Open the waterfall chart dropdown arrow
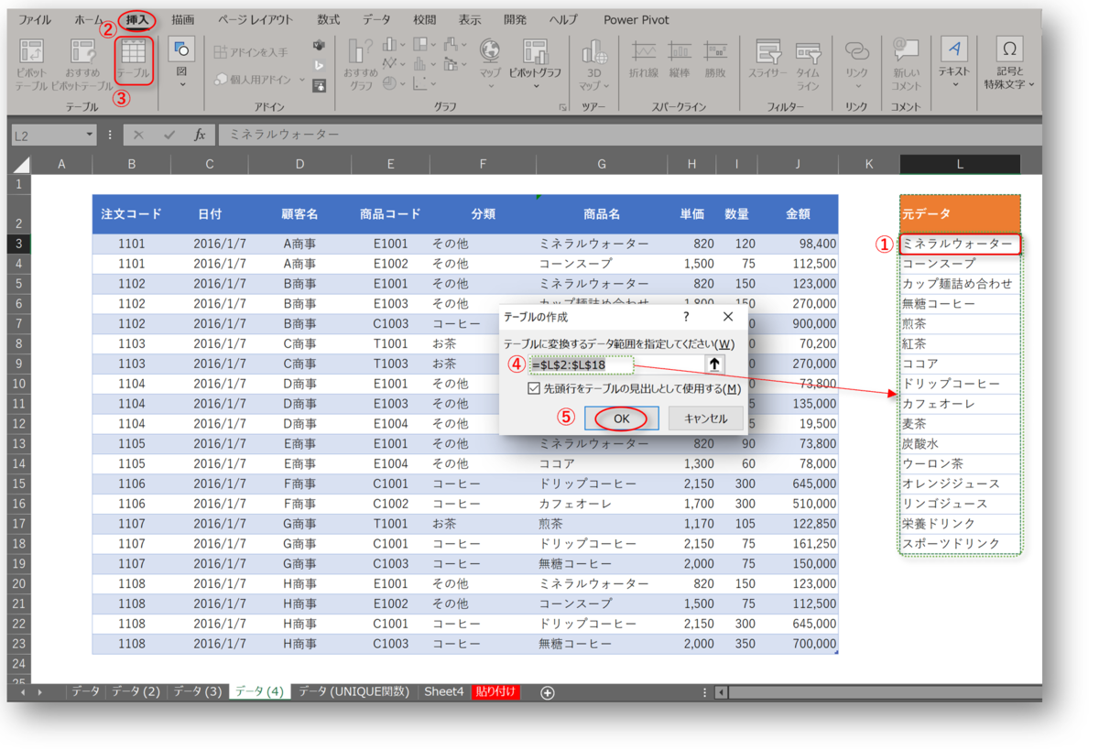1099x750 pixels. [x=464, y=44]
